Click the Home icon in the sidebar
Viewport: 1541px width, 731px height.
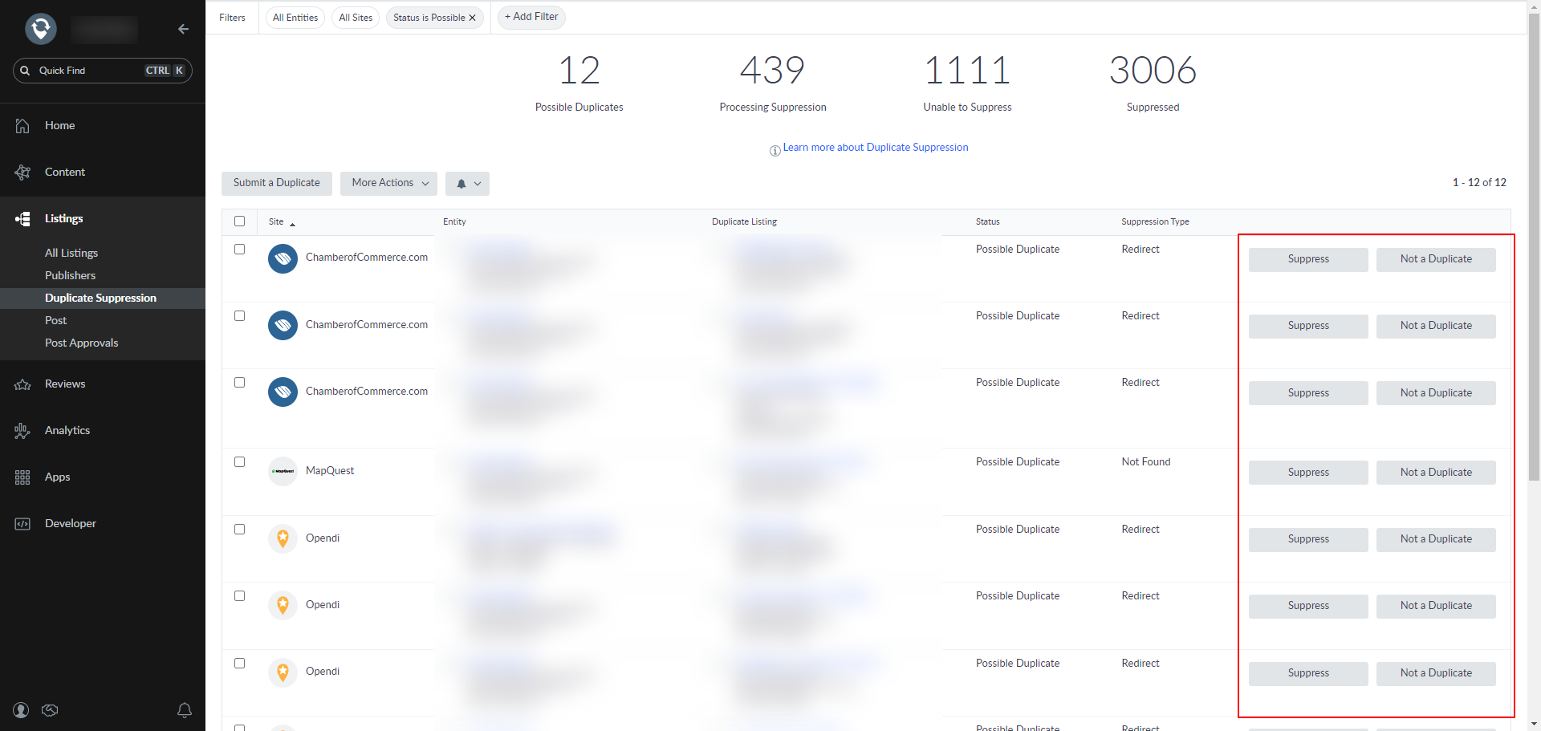pyautogui.click(x=22, y=126)
